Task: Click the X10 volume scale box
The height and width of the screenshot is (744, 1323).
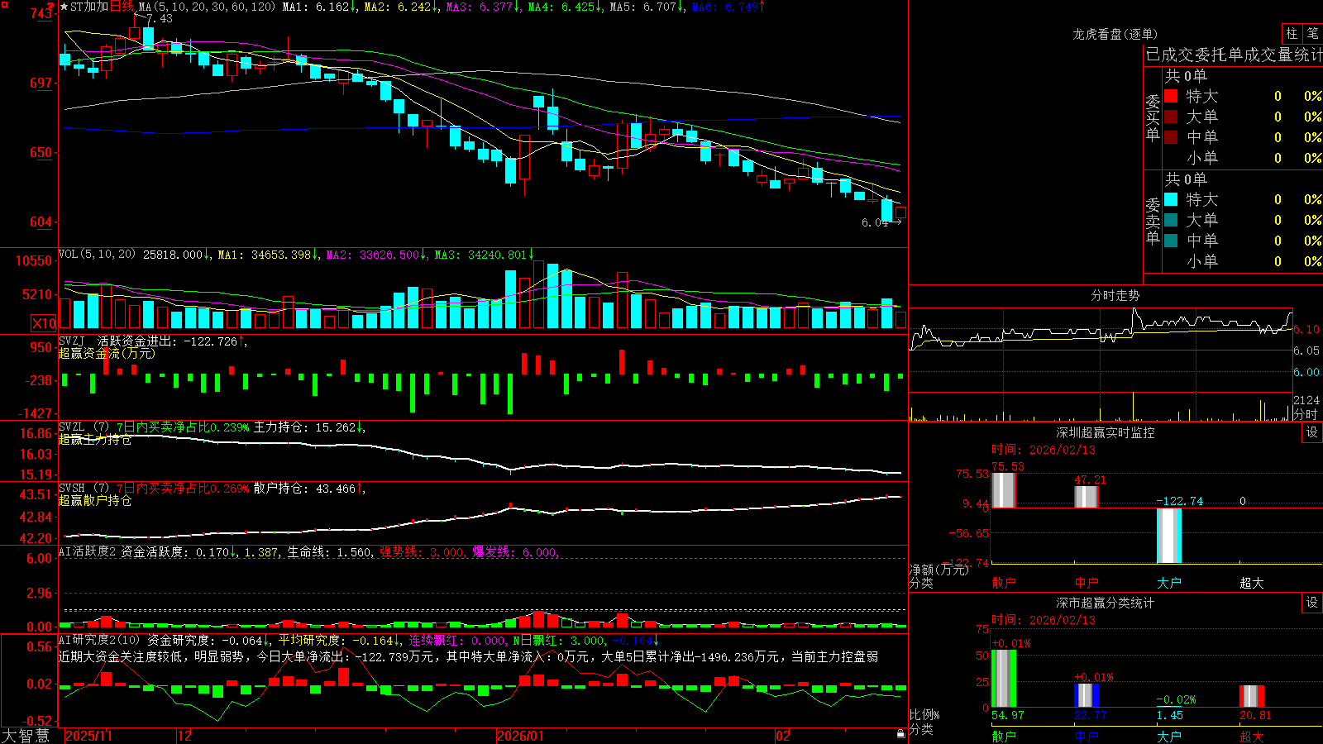Action: (x=44, y=323)
